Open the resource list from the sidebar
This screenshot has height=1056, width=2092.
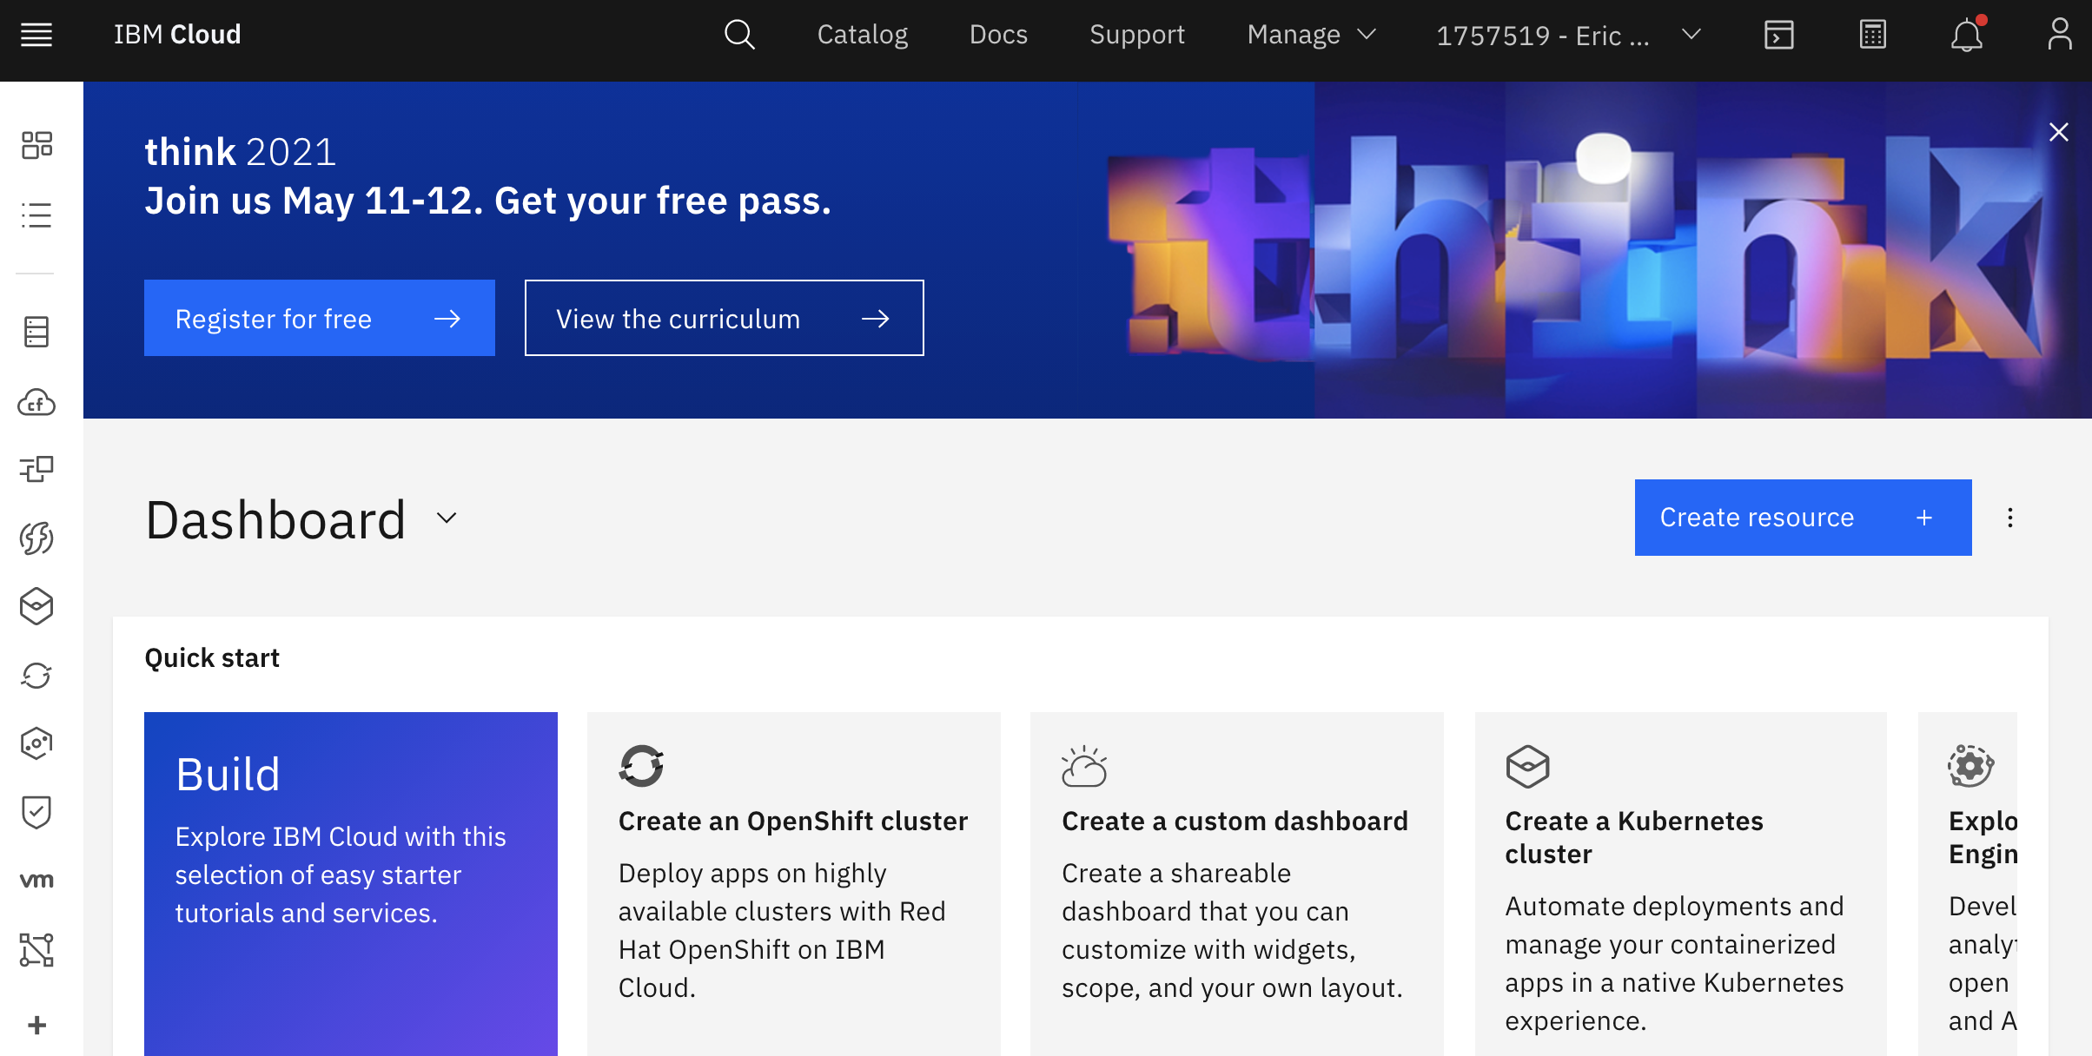point(36,215)
